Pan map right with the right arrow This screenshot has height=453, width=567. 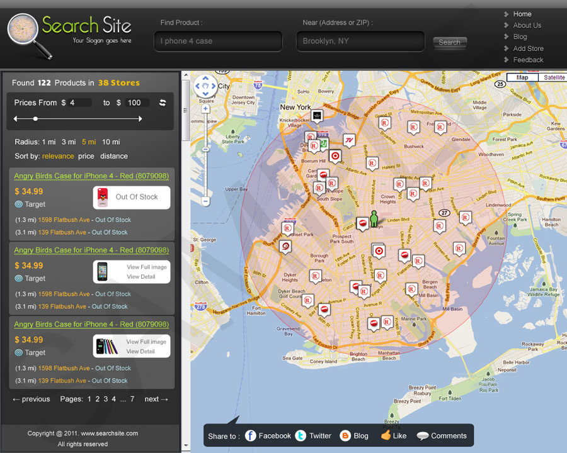pyautogui.click(x=214, y=86)
